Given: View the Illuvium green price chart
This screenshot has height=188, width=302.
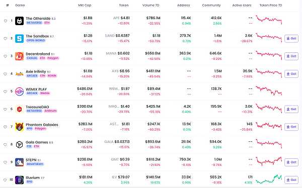Looking at the screenshot, I should (x=269, y=179).
